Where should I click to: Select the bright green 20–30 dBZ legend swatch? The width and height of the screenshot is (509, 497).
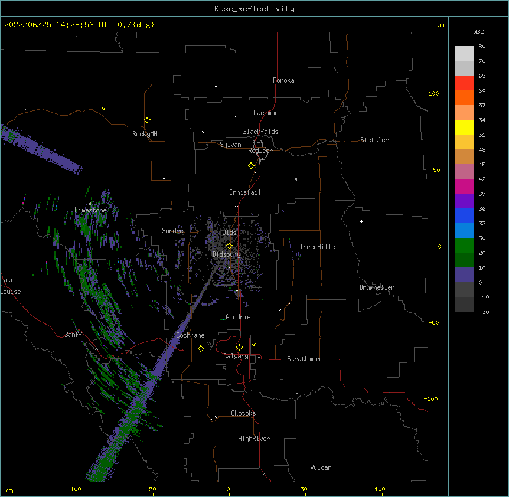[464, 246]
